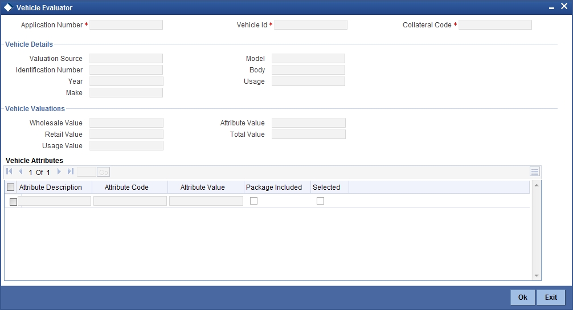
Task: Click the Make field
Action: [x=126, y=92]
